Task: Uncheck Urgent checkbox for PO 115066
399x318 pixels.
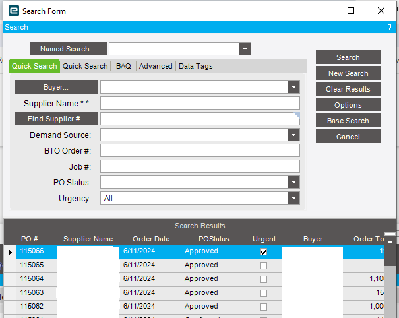Action: tap(263, 252)
